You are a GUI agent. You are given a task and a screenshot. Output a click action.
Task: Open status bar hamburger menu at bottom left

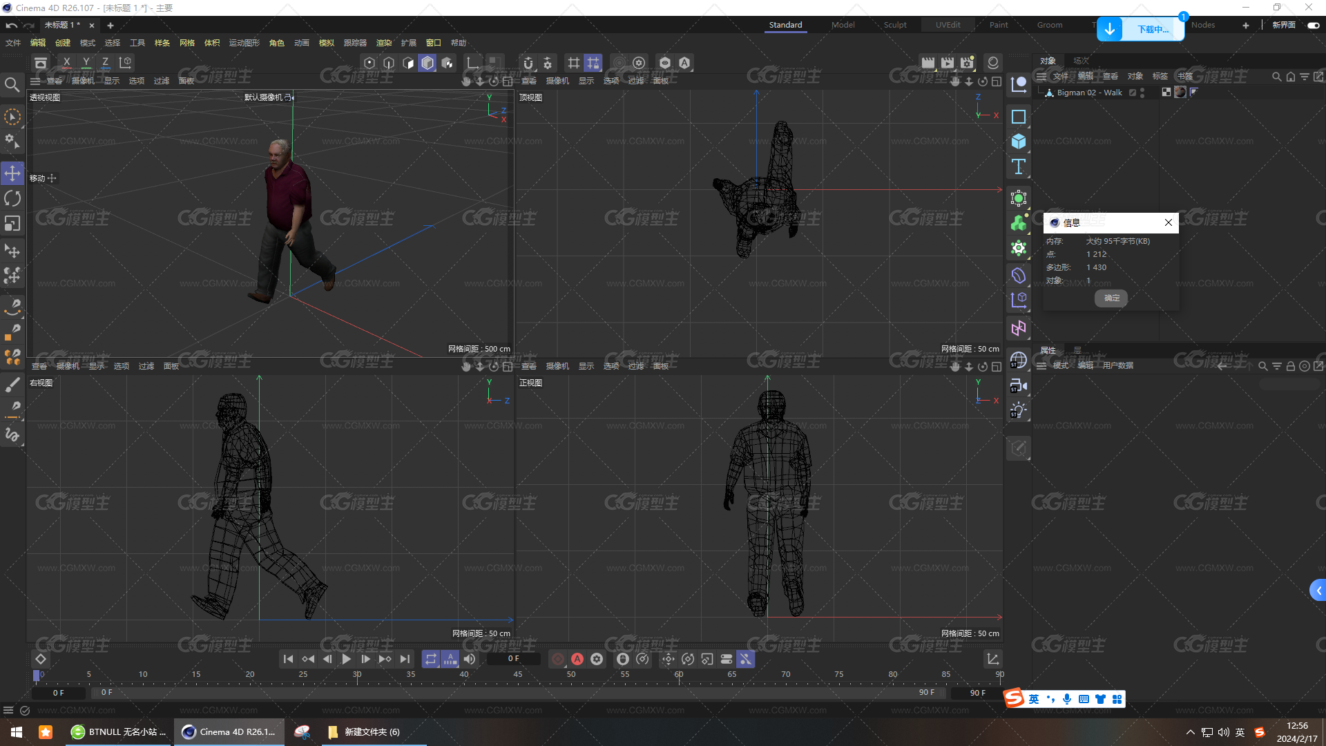click(x=8, y=710)
